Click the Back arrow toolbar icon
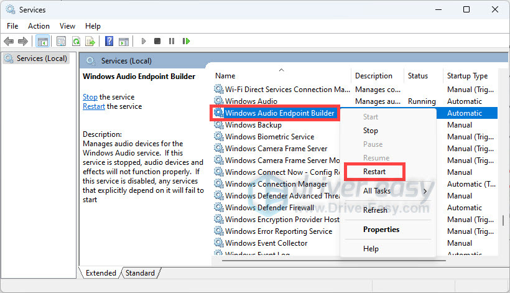The height and width of the screenshot is (293, 510). point(9,41)
